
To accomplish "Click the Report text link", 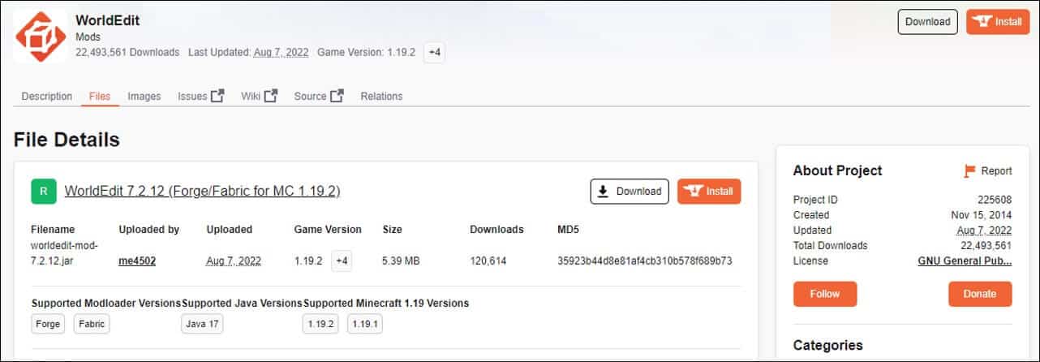I will (x=996, y=171).
